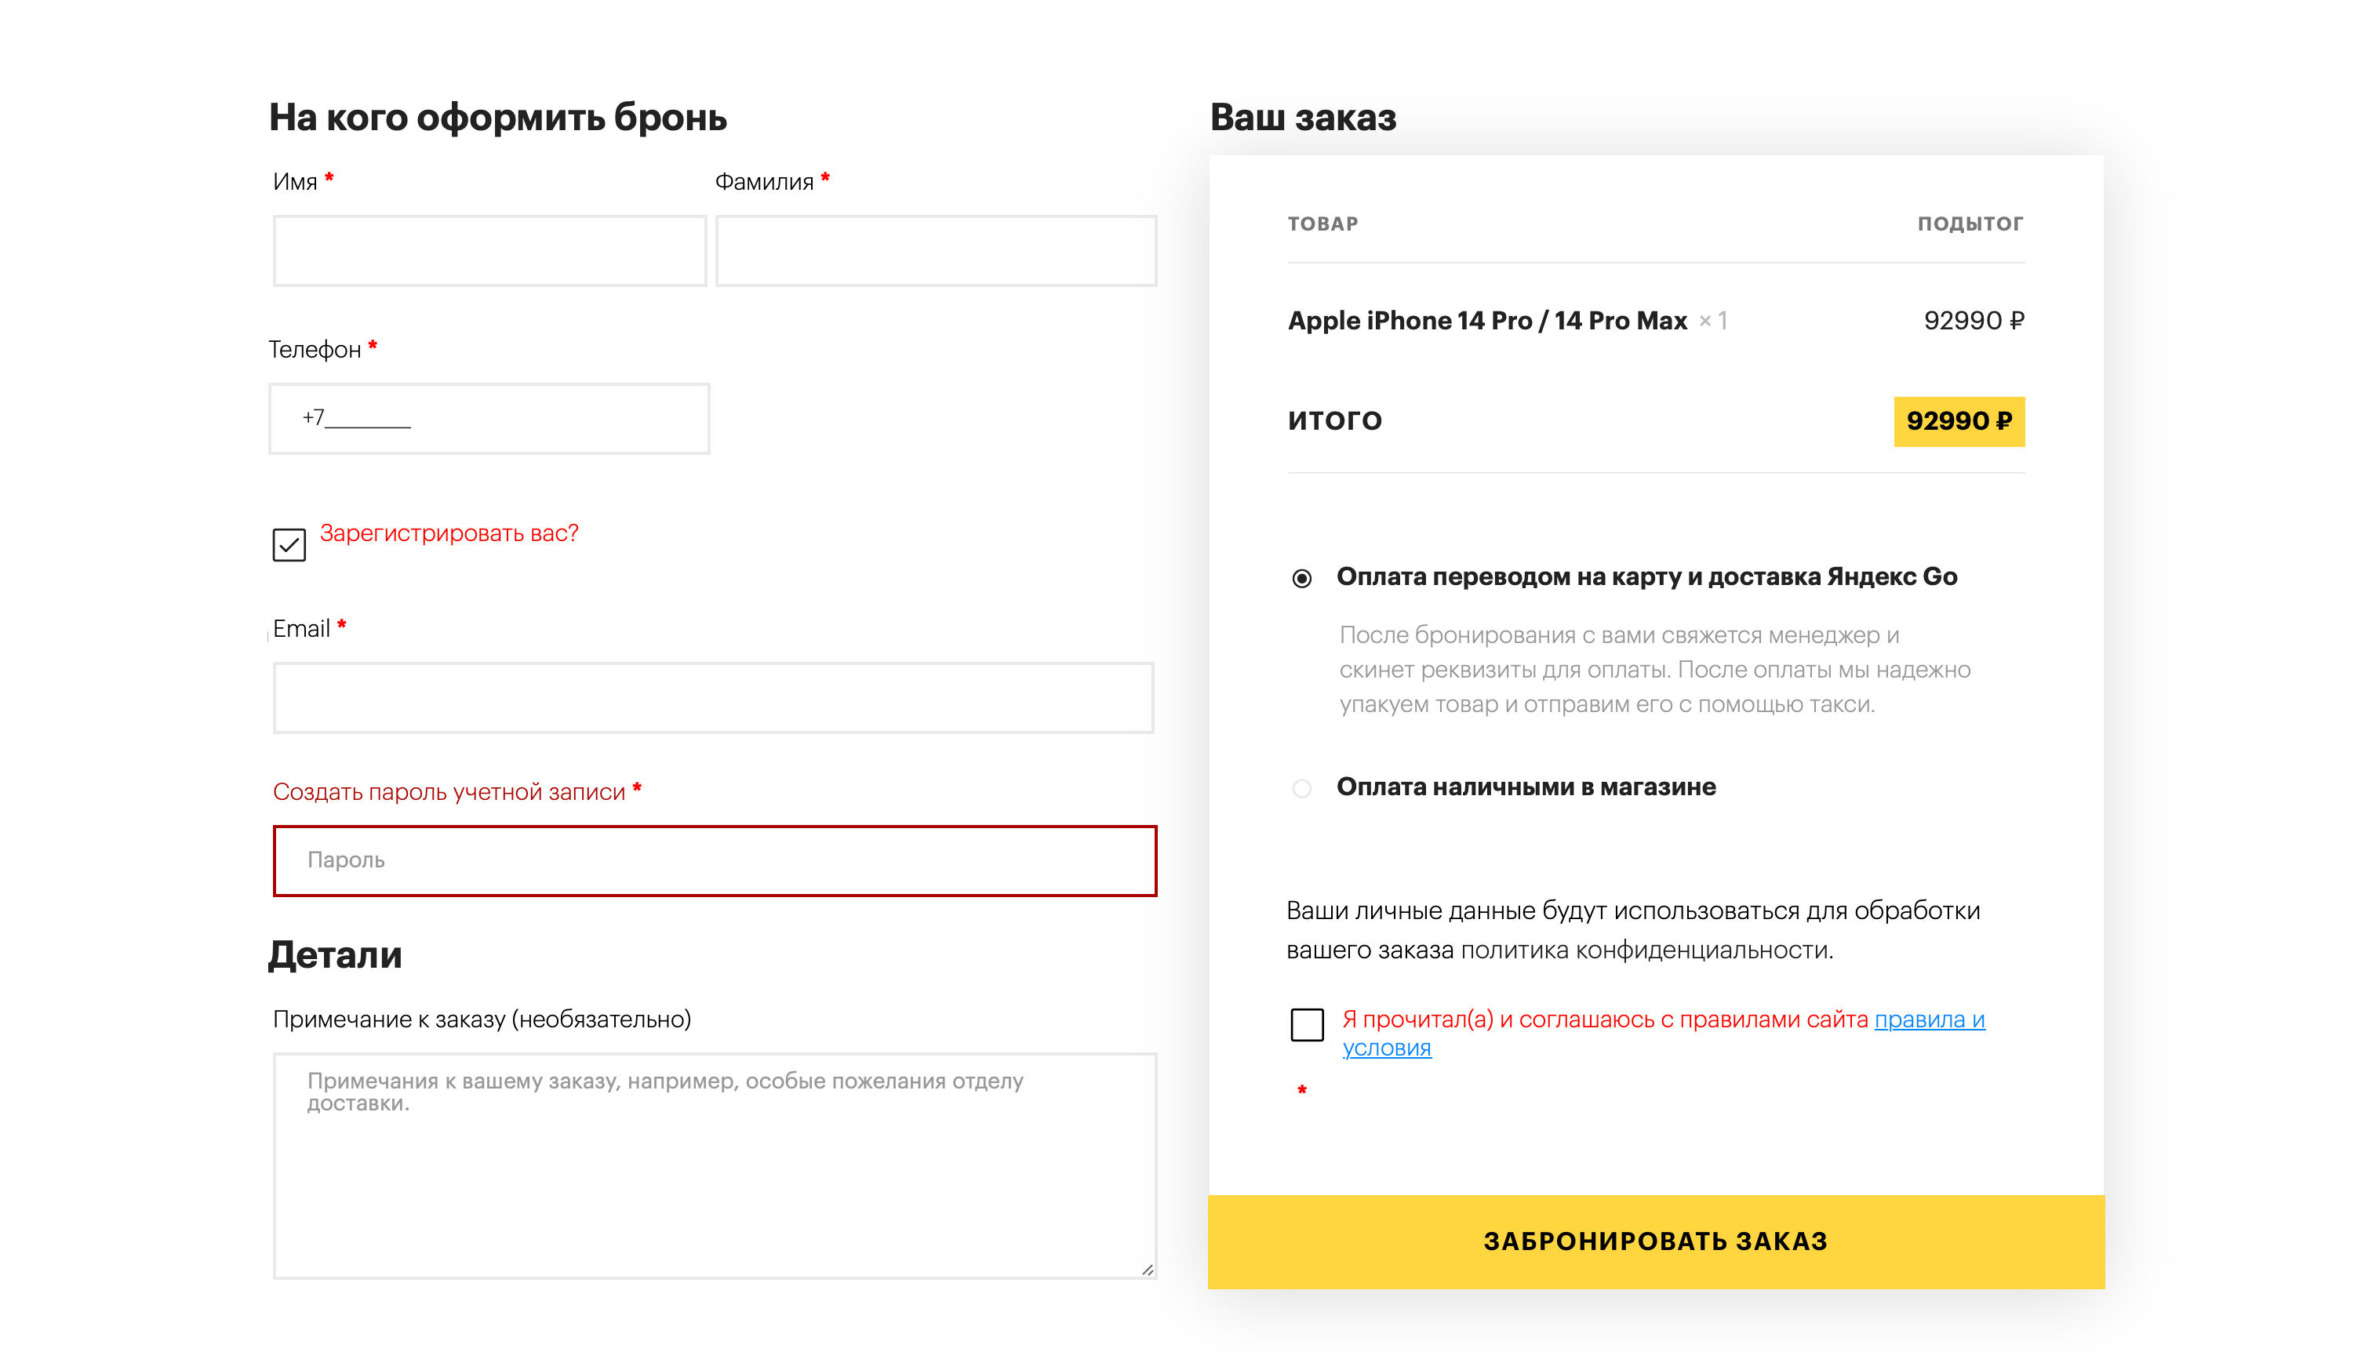Open the правила и условия link
This screenshot has width=2372, height=1352.
(1929, 1019)
